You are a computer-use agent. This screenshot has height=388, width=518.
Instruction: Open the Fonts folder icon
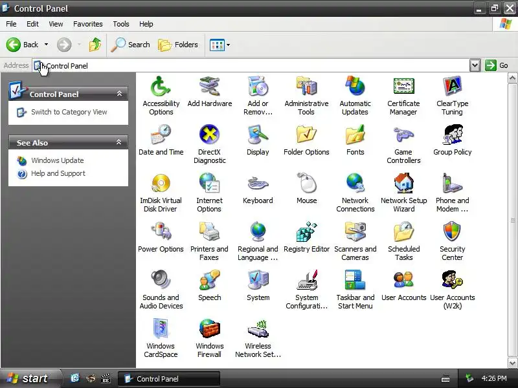point(355,135)
